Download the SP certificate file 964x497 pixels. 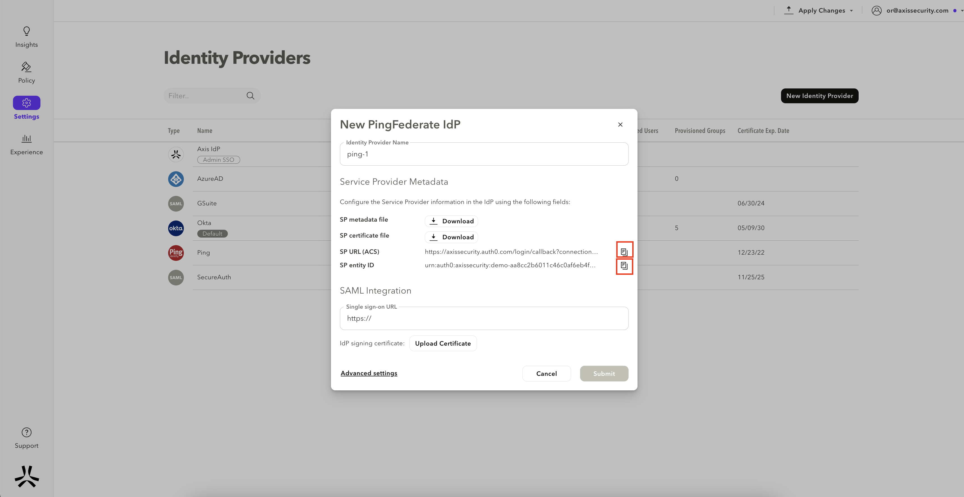[x=451, y=237]
